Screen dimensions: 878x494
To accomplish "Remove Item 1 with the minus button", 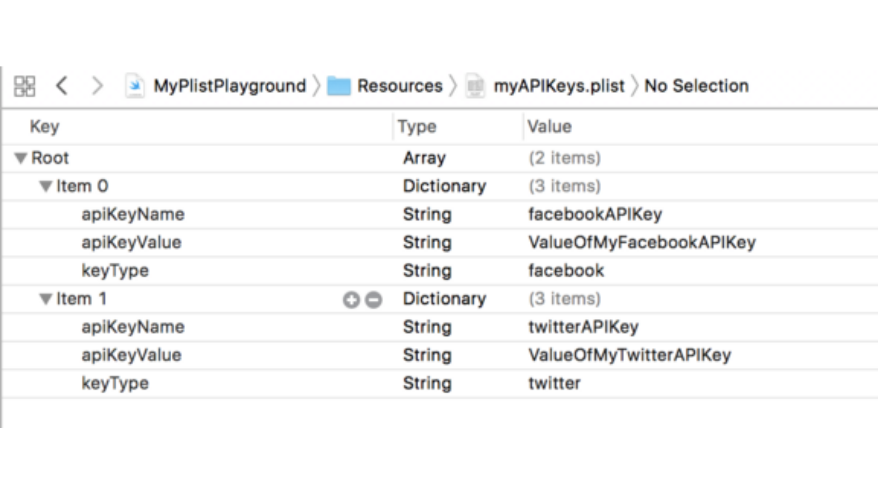I will point(374,300).
